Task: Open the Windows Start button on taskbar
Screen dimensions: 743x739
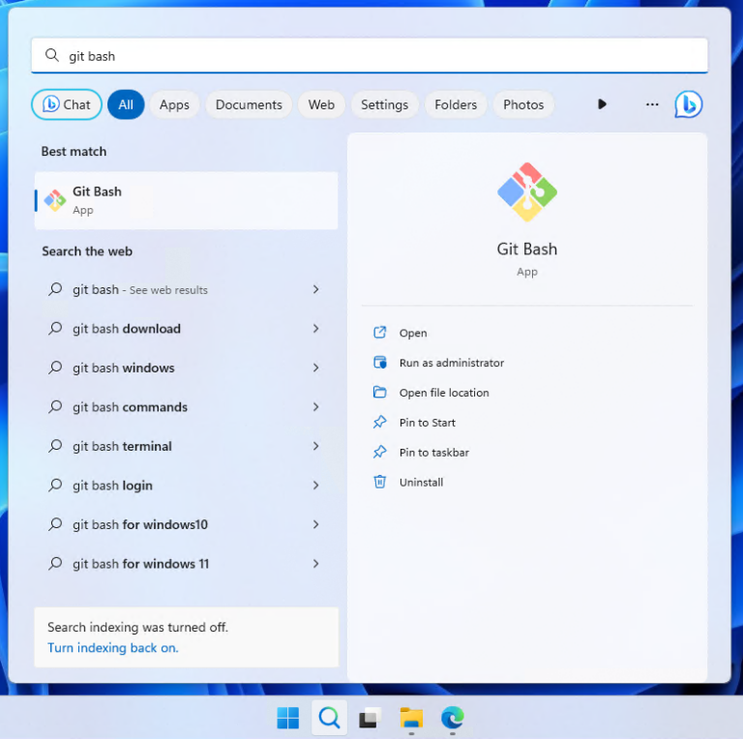Action: tap(288, 718)
